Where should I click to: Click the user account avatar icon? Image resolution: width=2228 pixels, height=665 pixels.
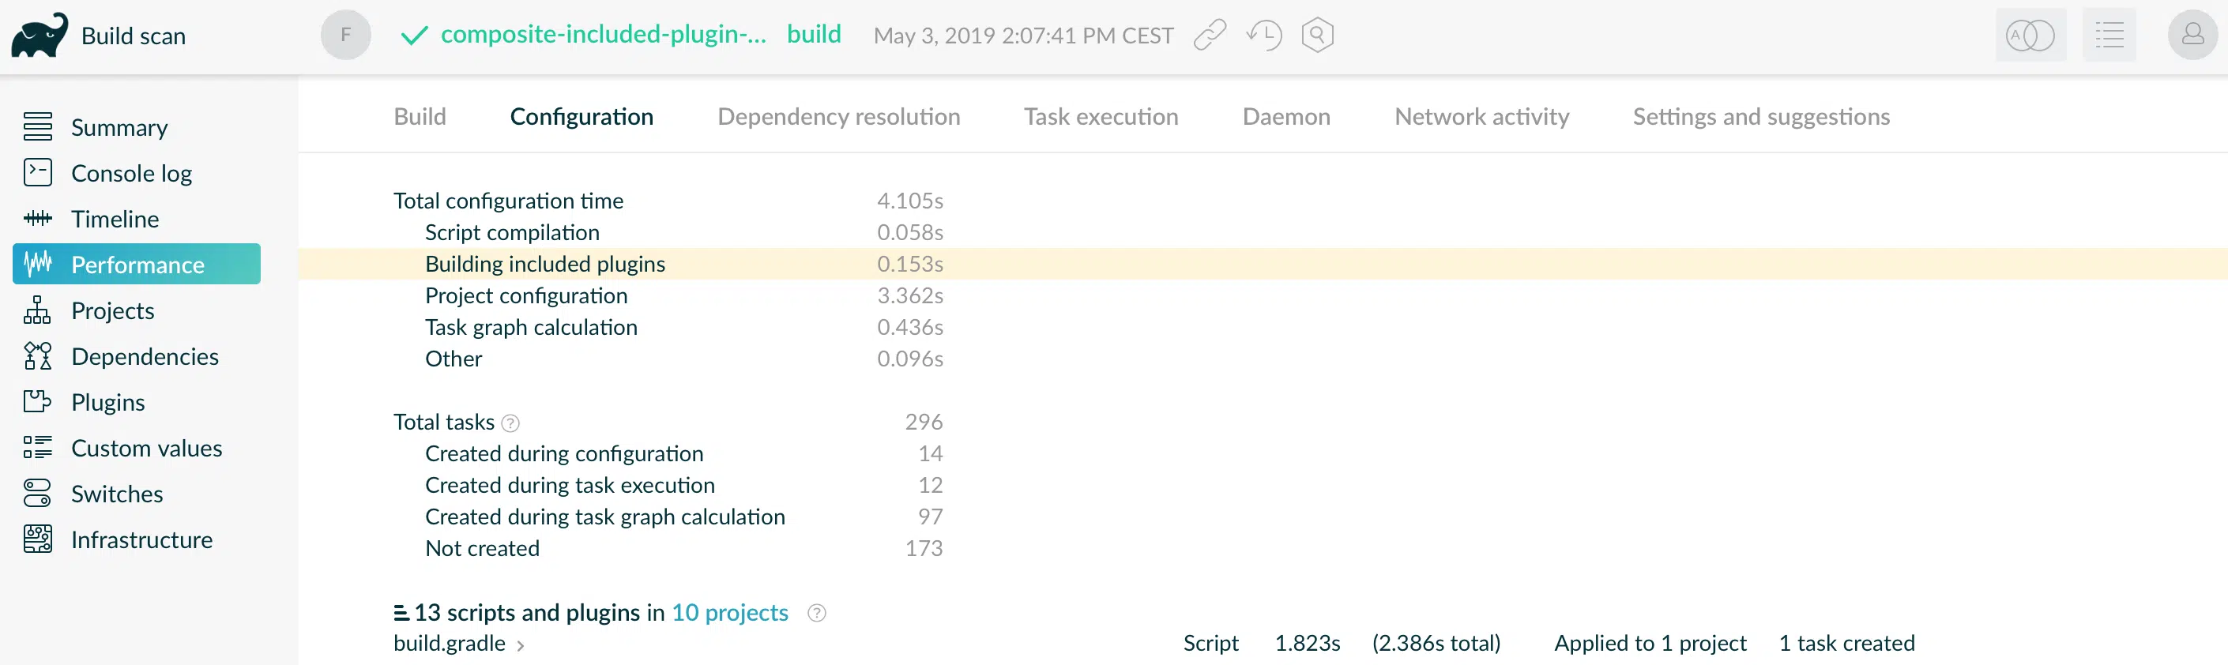pyautogui.click(x=2192, y=35)
